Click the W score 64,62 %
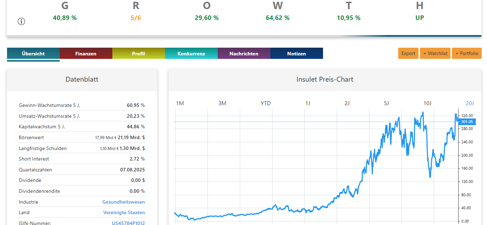This screenshot has height=225, width=487. tap(277, 18)
